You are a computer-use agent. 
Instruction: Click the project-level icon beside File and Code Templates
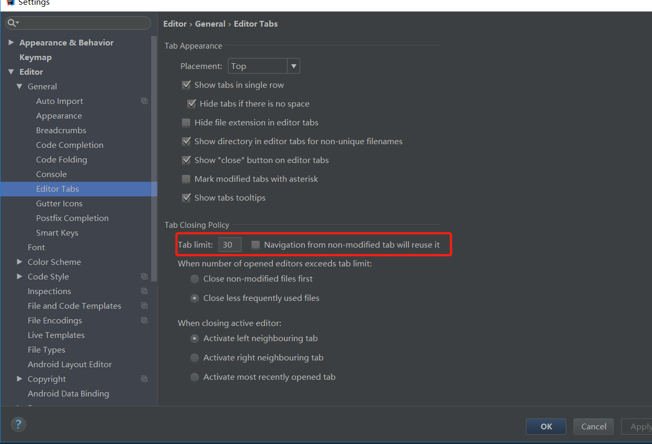coord(144,306)
